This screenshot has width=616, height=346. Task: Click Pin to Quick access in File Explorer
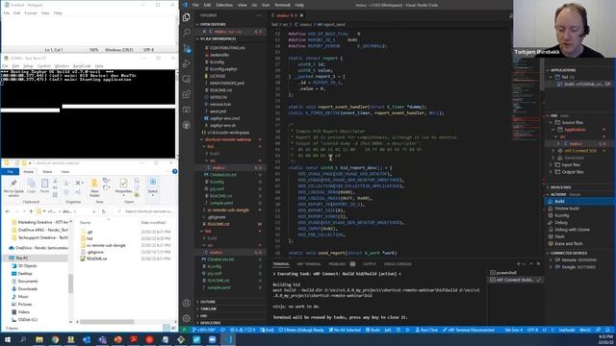tap(13, 188)
